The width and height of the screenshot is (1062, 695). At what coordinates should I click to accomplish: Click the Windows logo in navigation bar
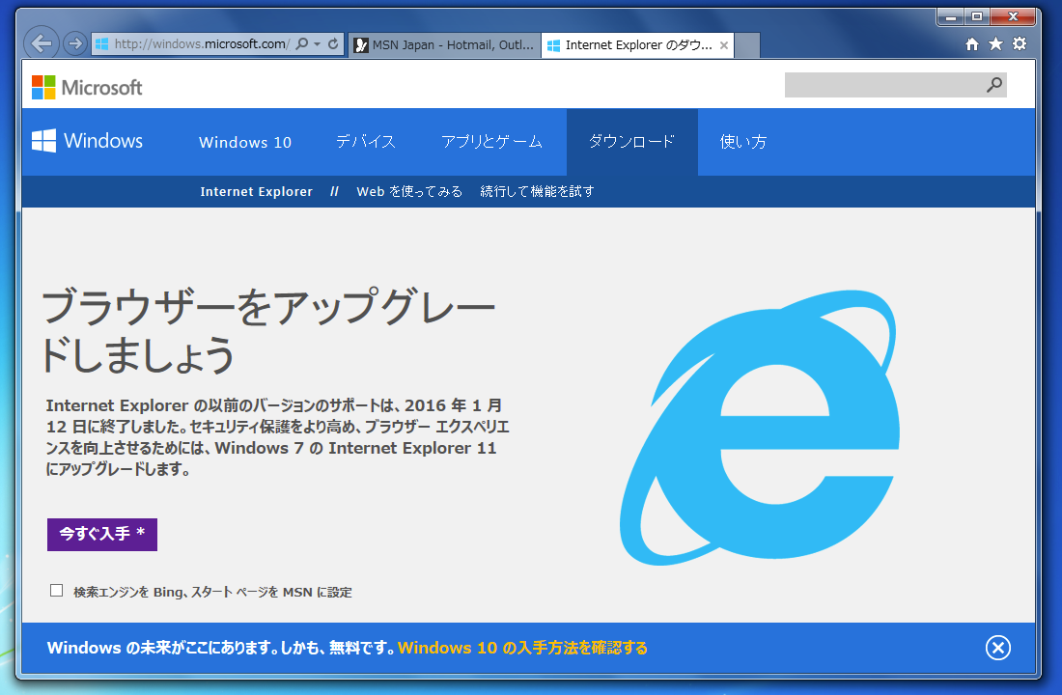(x=87, y=141)
